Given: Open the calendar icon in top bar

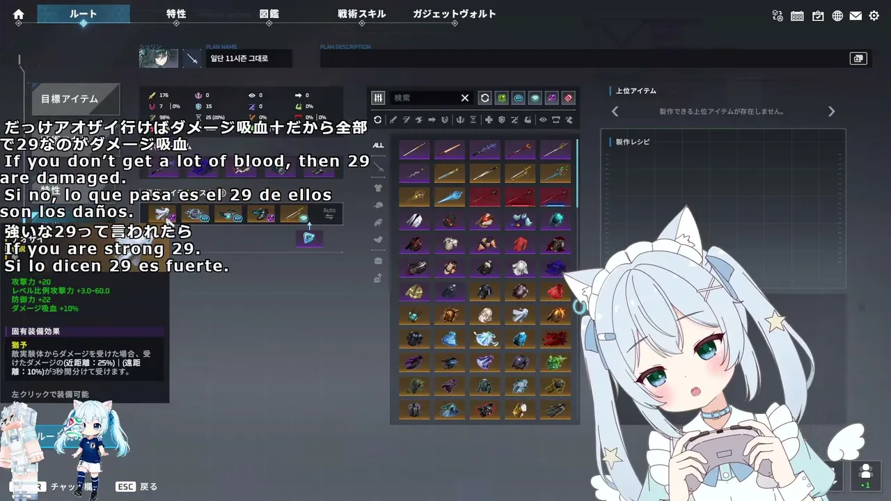Looking at the screenshot, I should (x=798, y=15).
